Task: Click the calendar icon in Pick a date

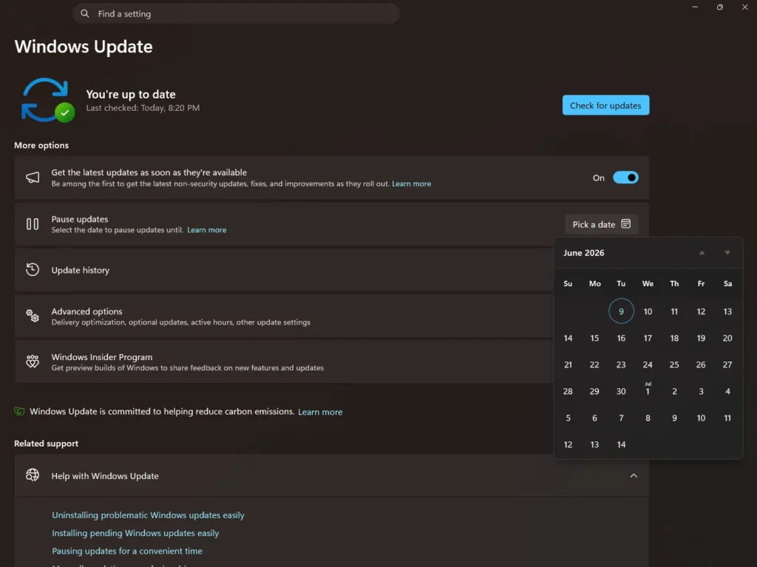Action: point(625,223)
